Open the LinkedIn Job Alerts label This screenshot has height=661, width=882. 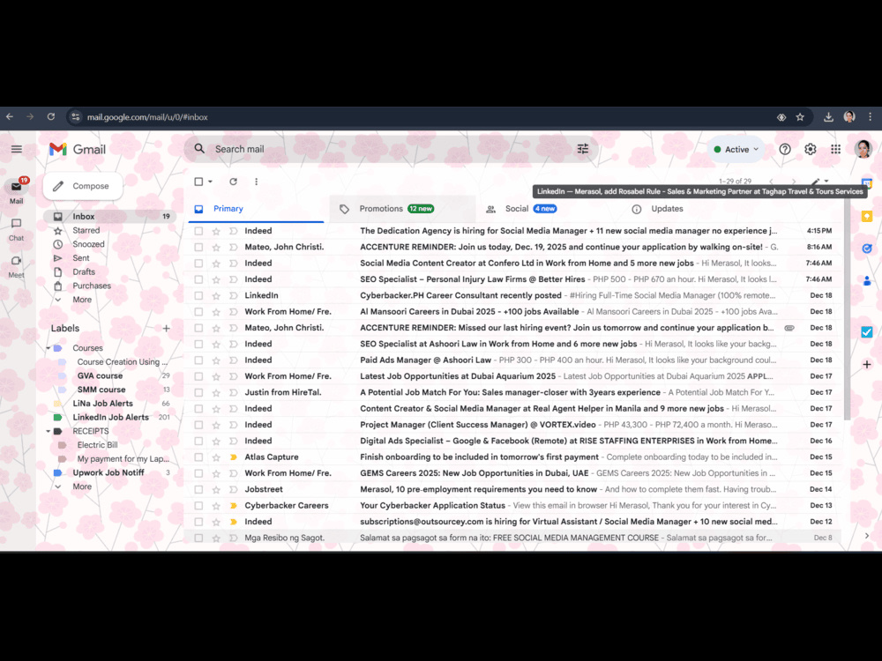tap(110, 417)
